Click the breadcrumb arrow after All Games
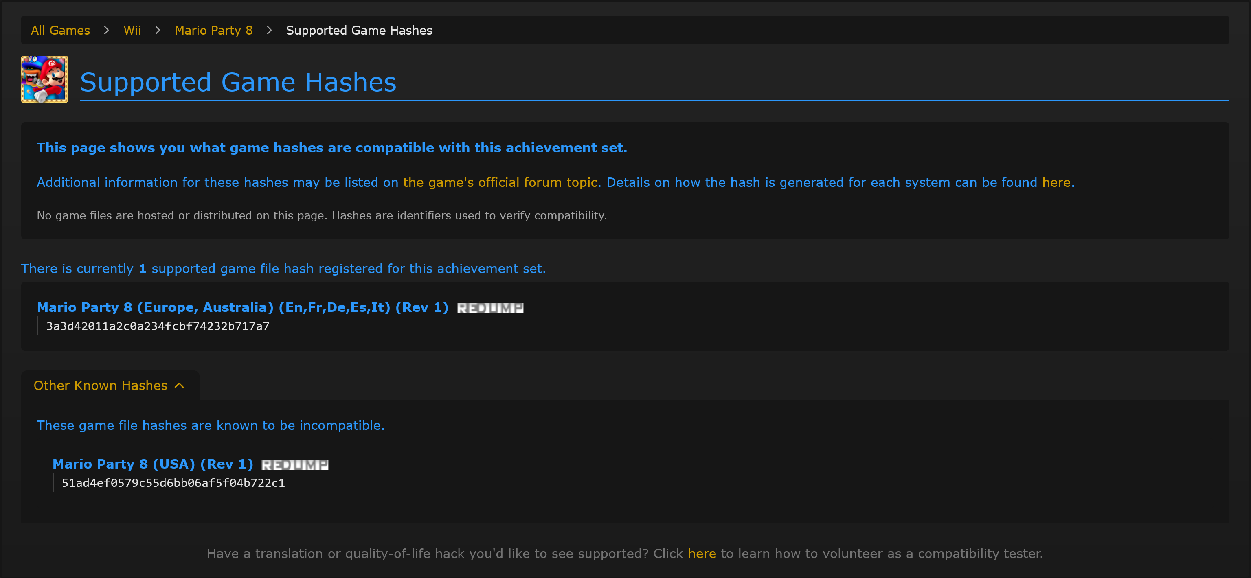This screenshot has height=578, width=1251. click(x=106, y=30)
